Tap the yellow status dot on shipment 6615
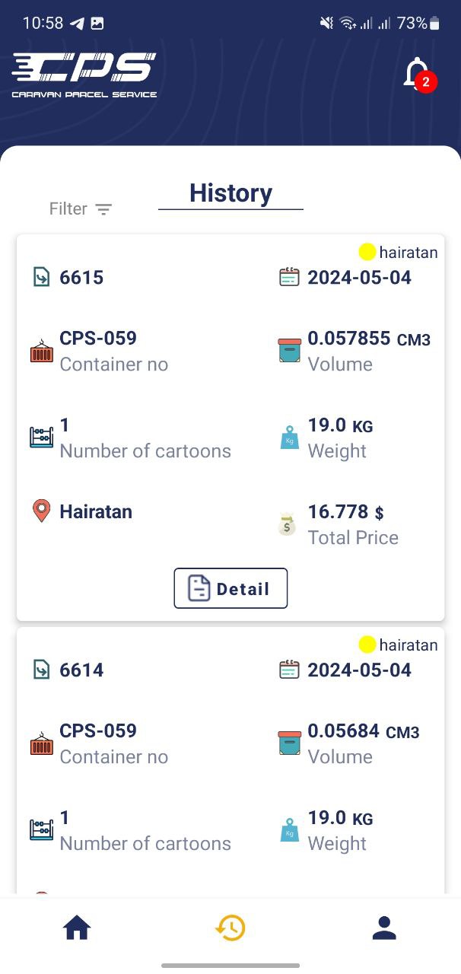The width and height of the screenshot is (461, 974). [367, 252]
